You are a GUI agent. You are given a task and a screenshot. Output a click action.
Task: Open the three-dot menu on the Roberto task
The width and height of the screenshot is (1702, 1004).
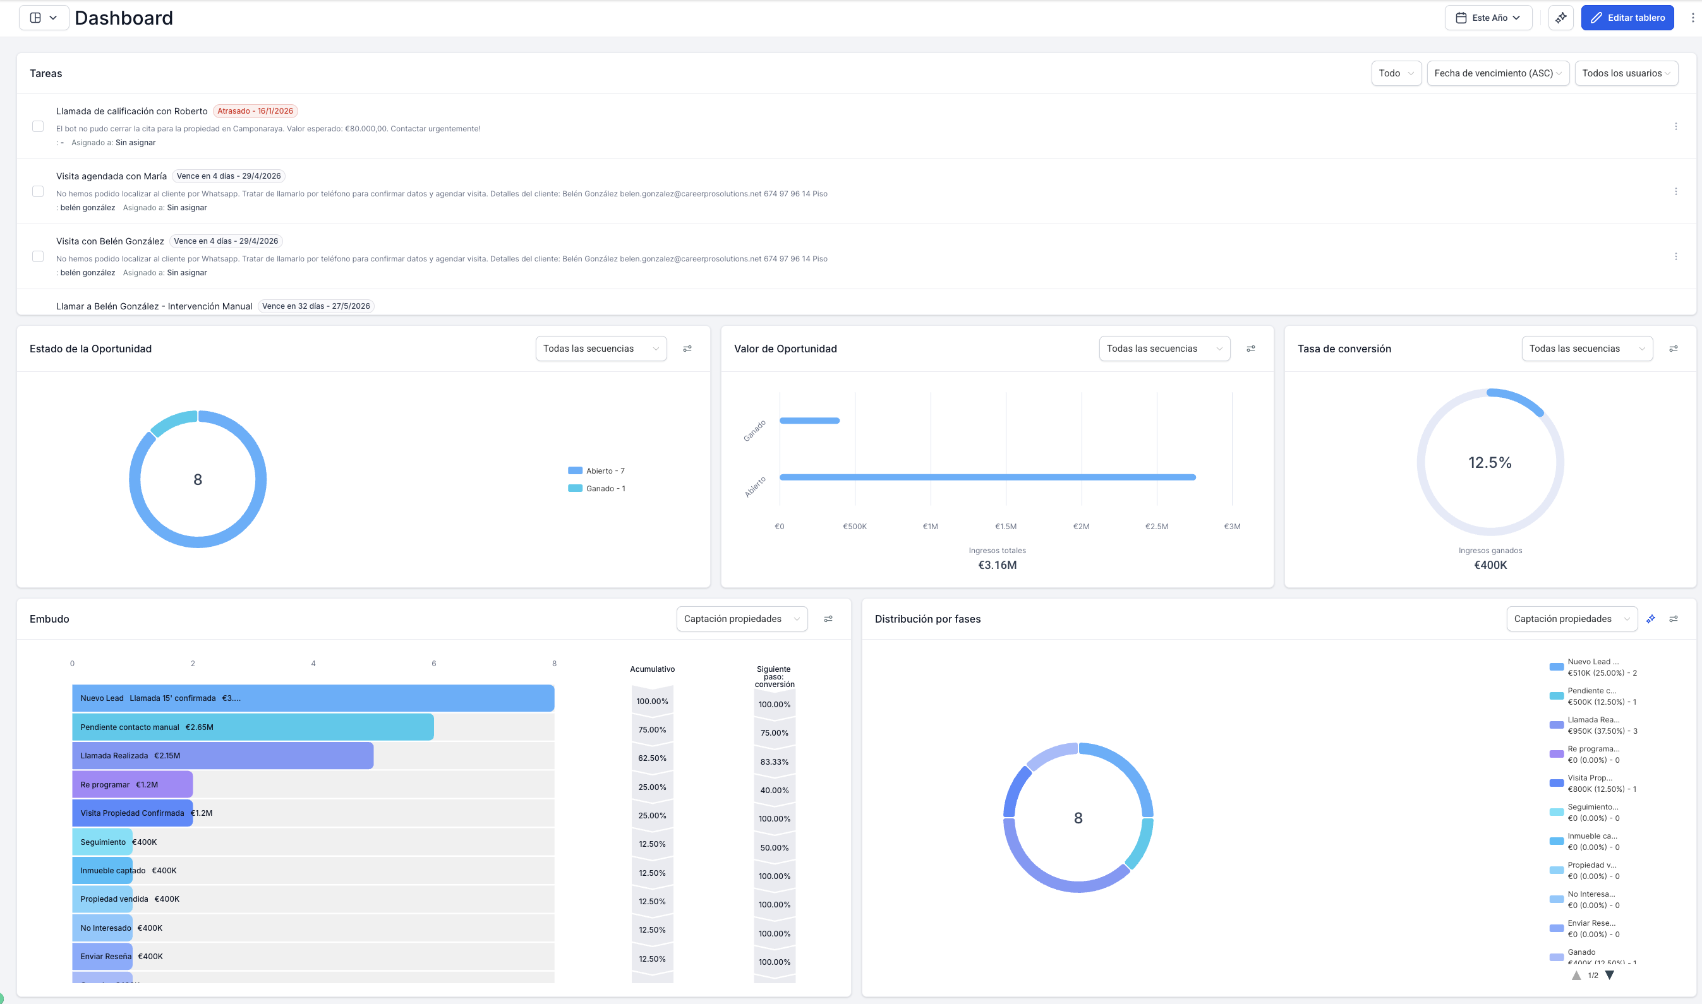coord(1676,125)
